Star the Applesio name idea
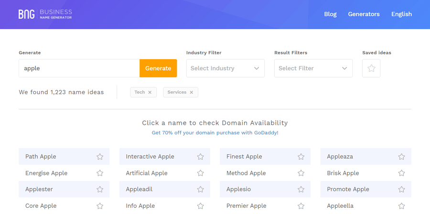Viewport: 430px width, 214px height. [301, 189]
